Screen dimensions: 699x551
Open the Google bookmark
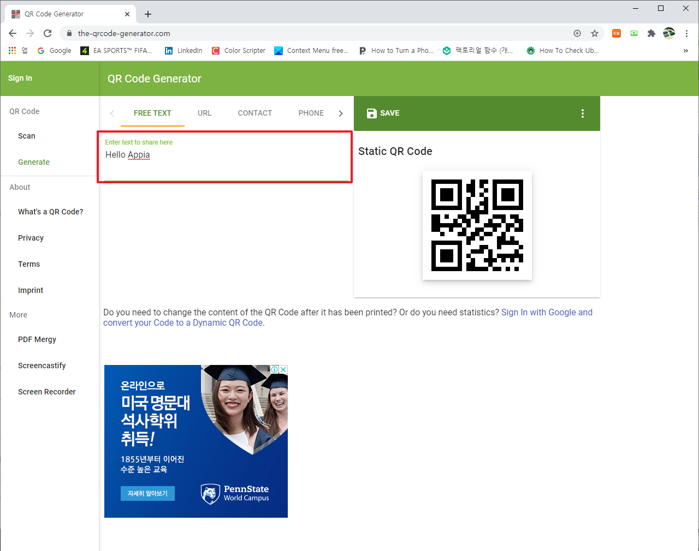tap(55, 50)
